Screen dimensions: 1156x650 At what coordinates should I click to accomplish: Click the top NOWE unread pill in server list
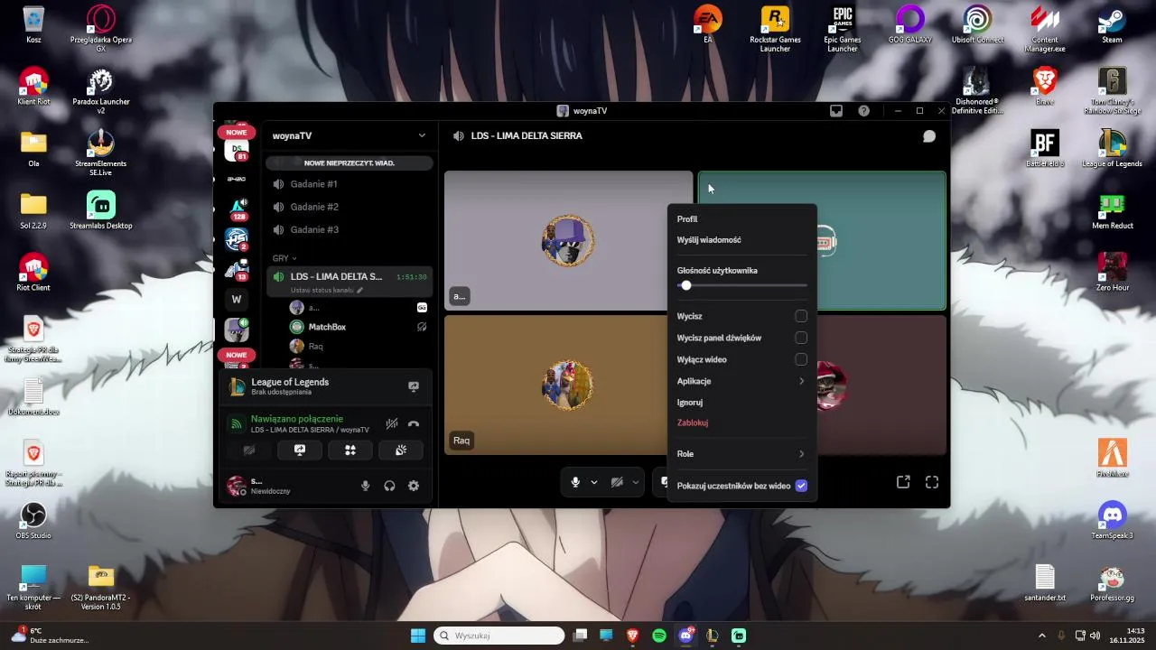[x=237, y=132]
